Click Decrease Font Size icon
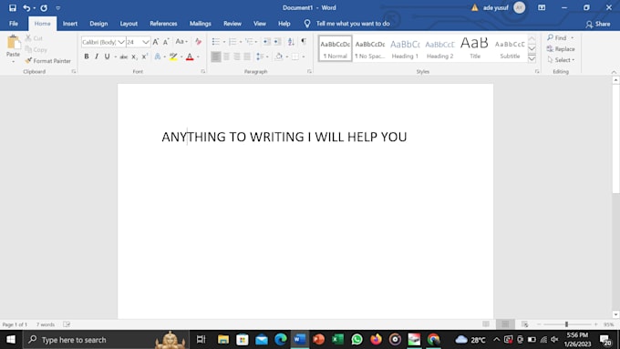The image size is (620, 349). coord(166,42)
